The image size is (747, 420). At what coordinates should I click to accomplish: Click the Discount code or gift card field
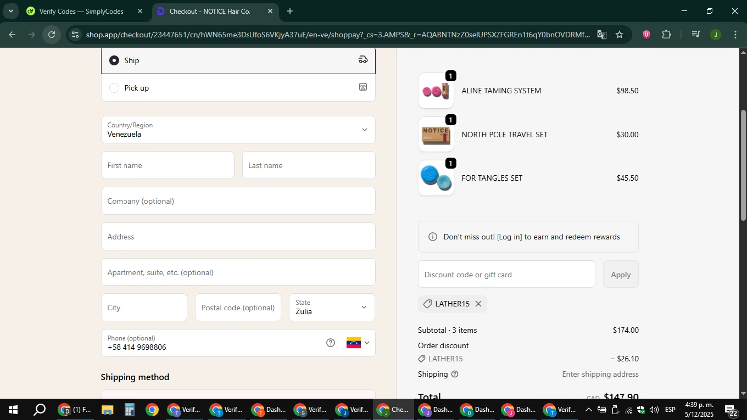tap(506, 274)
